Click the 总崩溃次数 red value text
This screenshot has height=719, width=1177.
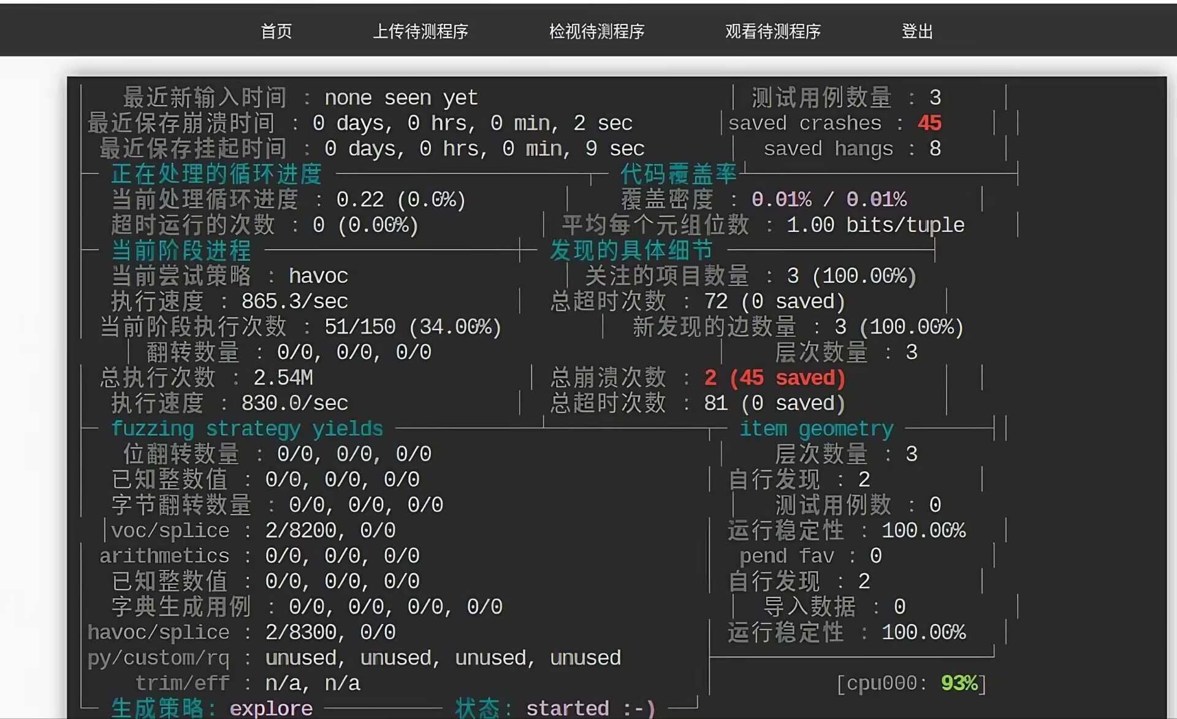775,378
